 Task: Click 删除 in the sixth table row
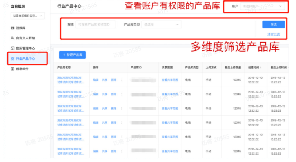coord(113,151)
